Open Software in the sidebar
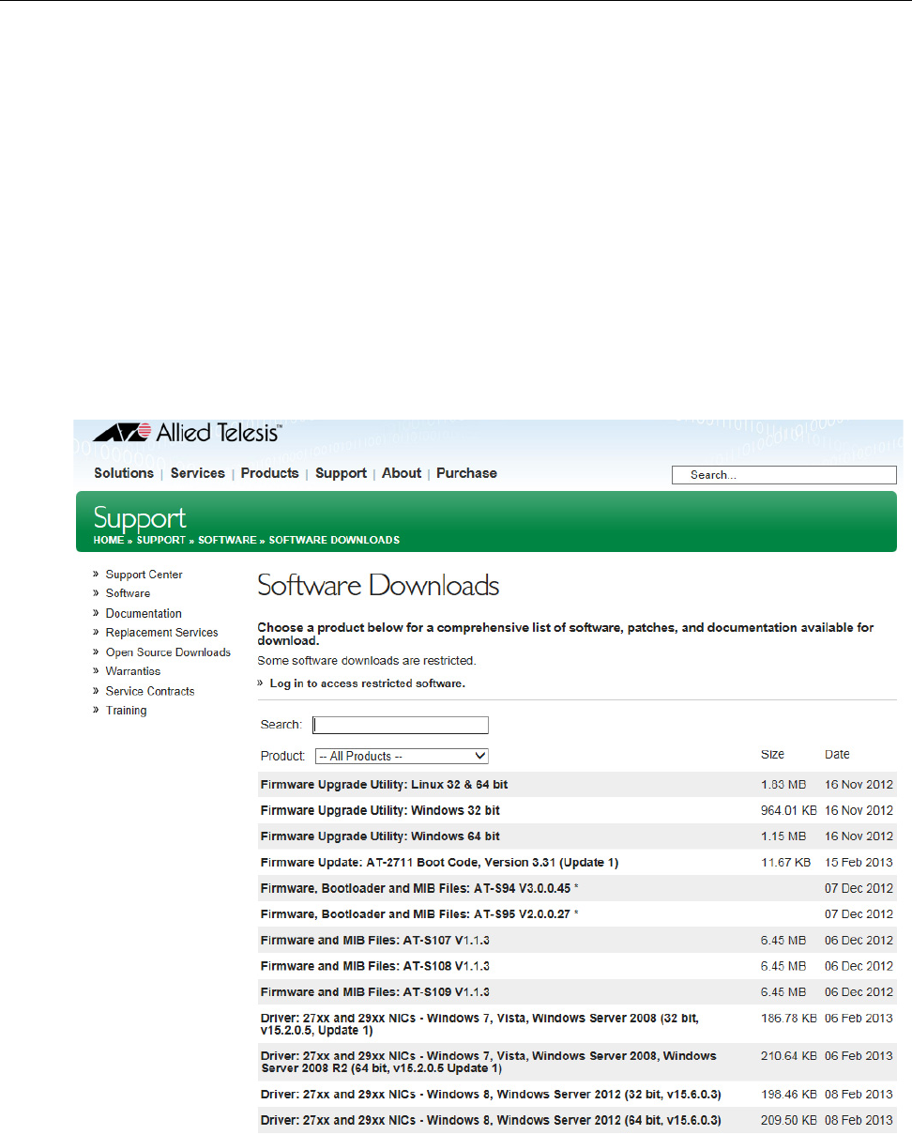This screenshot has height=1135, width=912. [x=128, y=593]
